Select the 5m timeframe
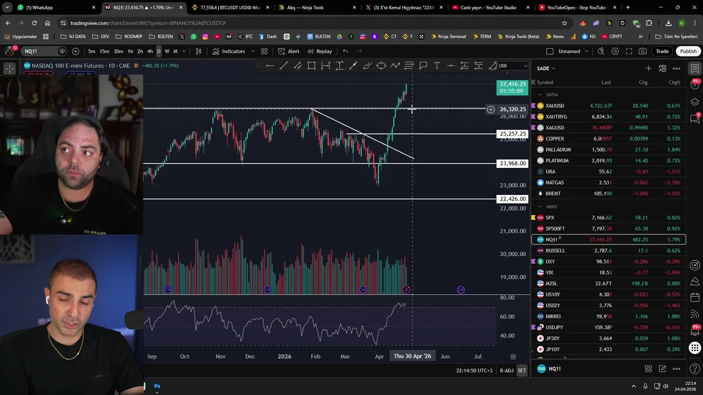The image size is (703, 395). pos(92,51)
